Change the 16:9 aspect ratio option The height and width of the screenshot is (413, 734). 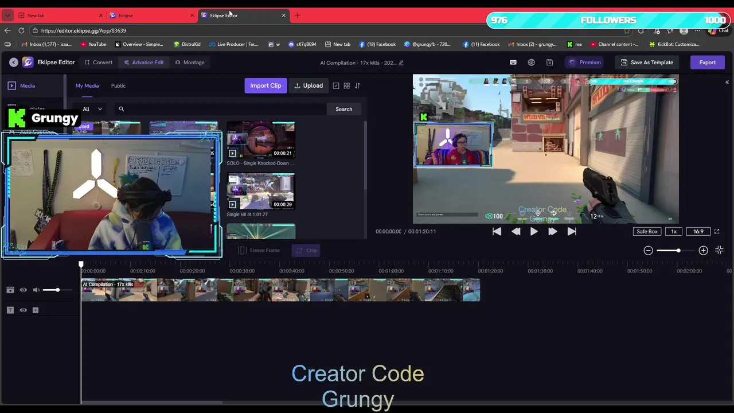(x=698, y=231)
